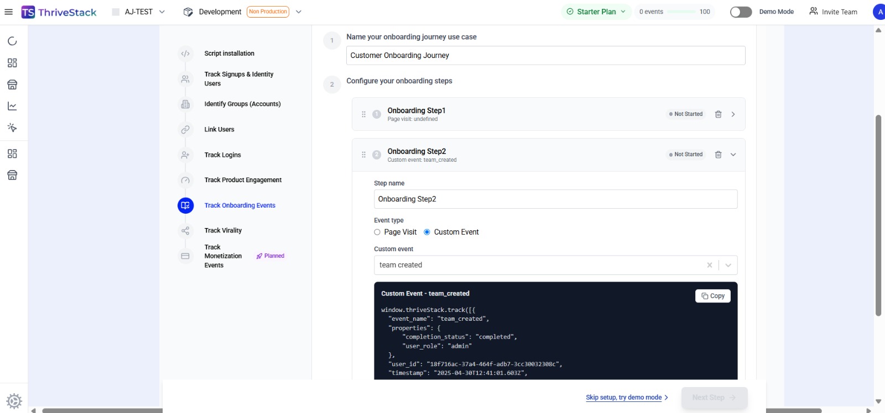Clear the team created selection X
The image size is (885, 413).
tap(710, 265)
